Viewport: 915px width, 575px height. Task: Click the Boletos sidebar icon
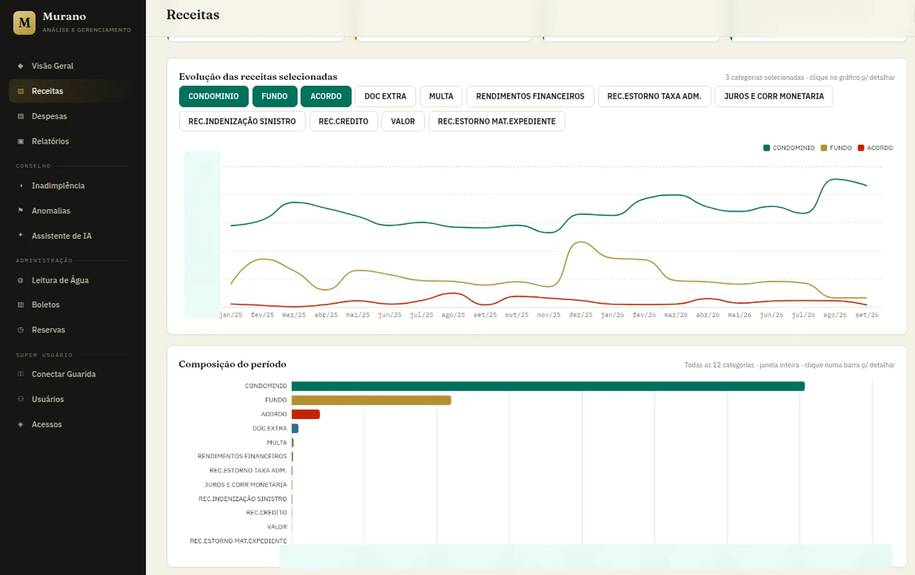(x=21, y=305)
